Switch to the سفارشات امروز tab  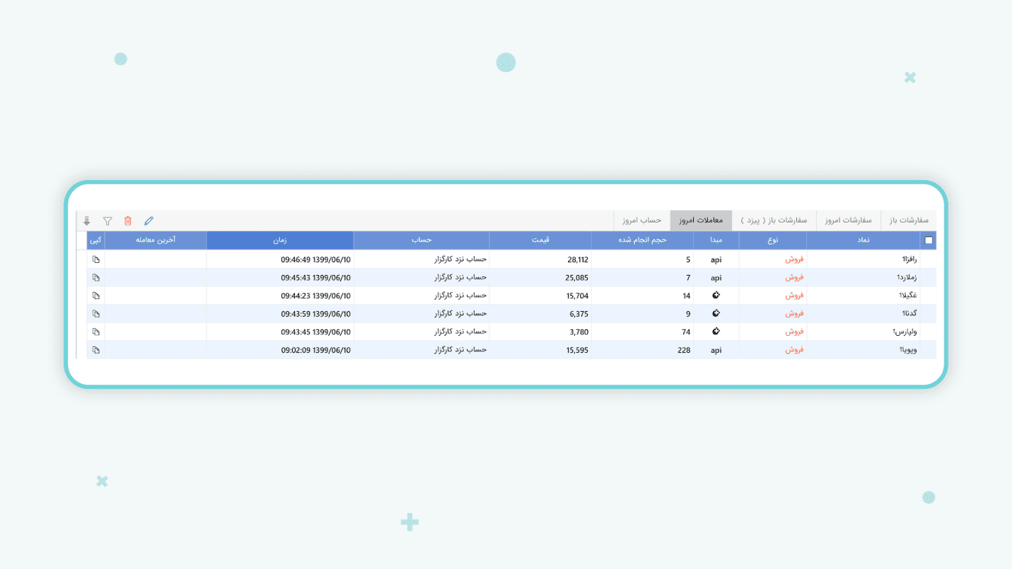pos(848,221)
